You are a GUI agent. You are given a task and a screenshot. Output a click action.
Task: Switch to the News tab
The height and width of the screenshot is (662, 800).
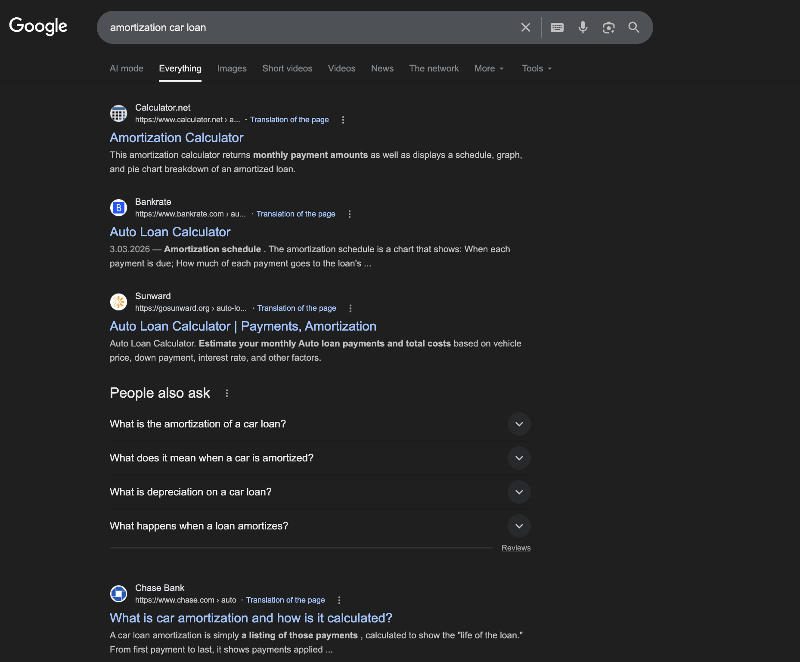tap(382, 68)
